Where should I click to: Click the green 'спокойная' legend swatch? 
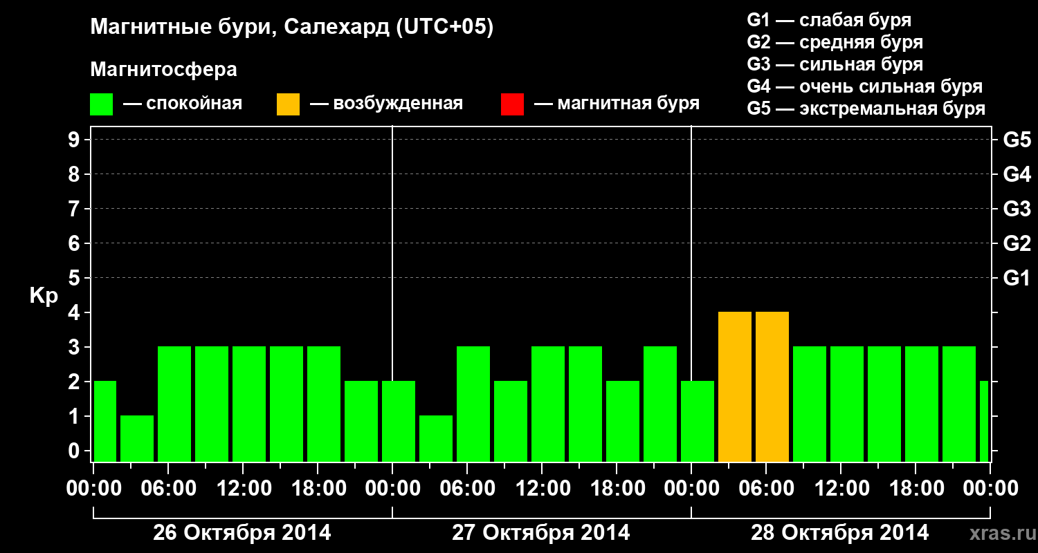102,104
